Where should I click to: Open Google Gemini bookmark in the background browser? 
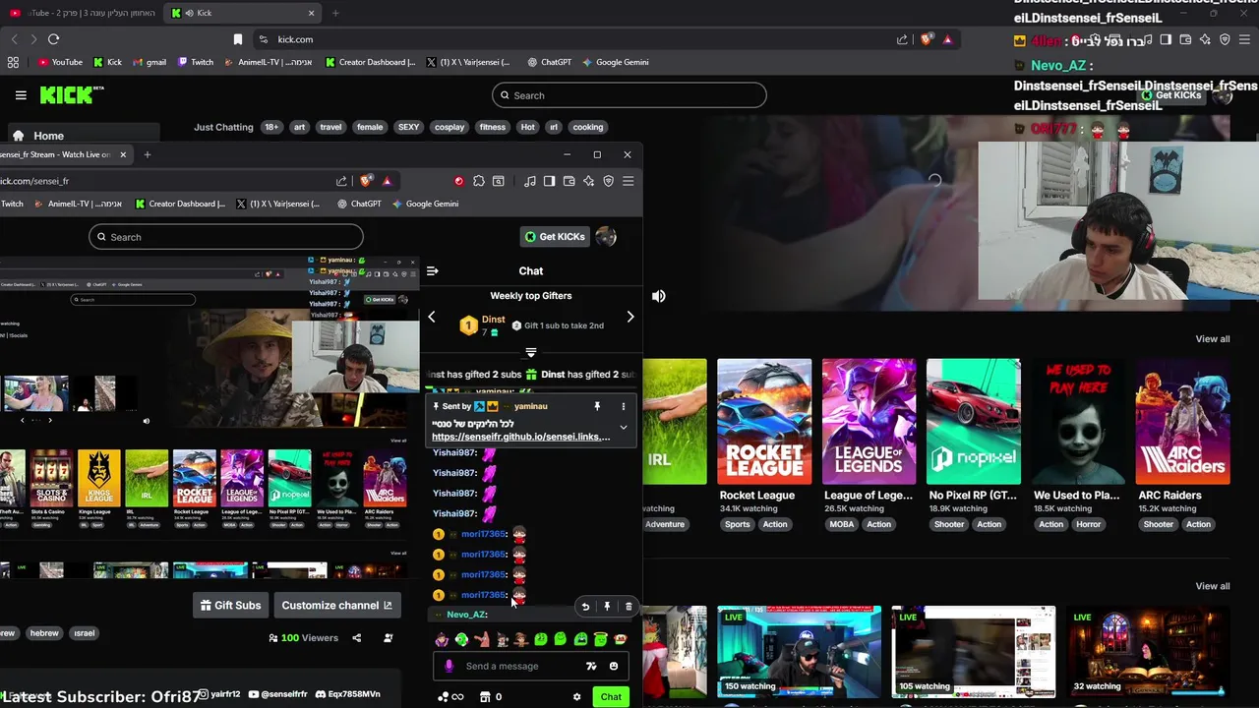click(615, 62)
